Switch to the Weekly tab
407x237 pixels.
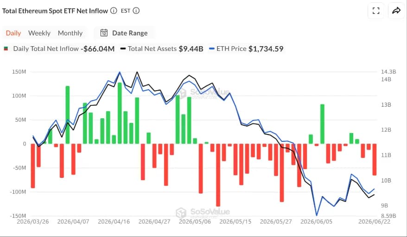tap(39, 33)
